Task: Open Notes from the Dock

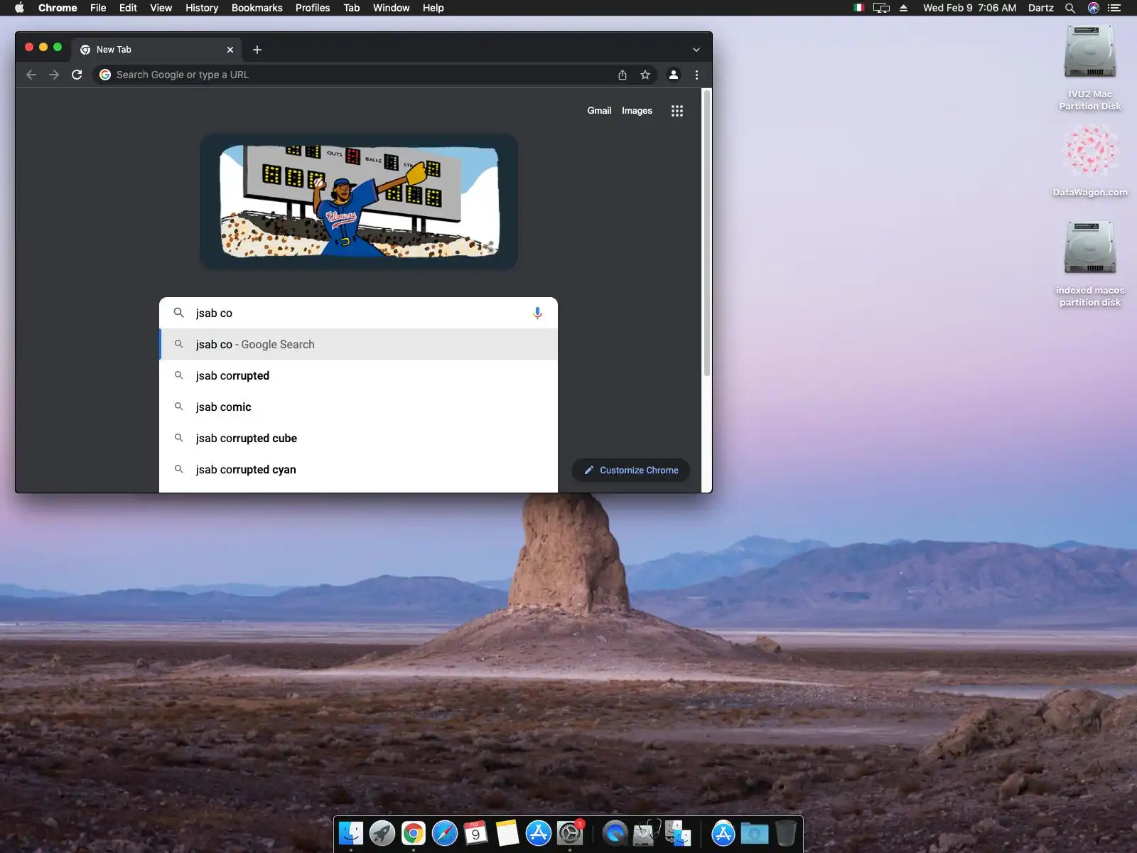Action: pyautogui.click(x=507, y=833)
